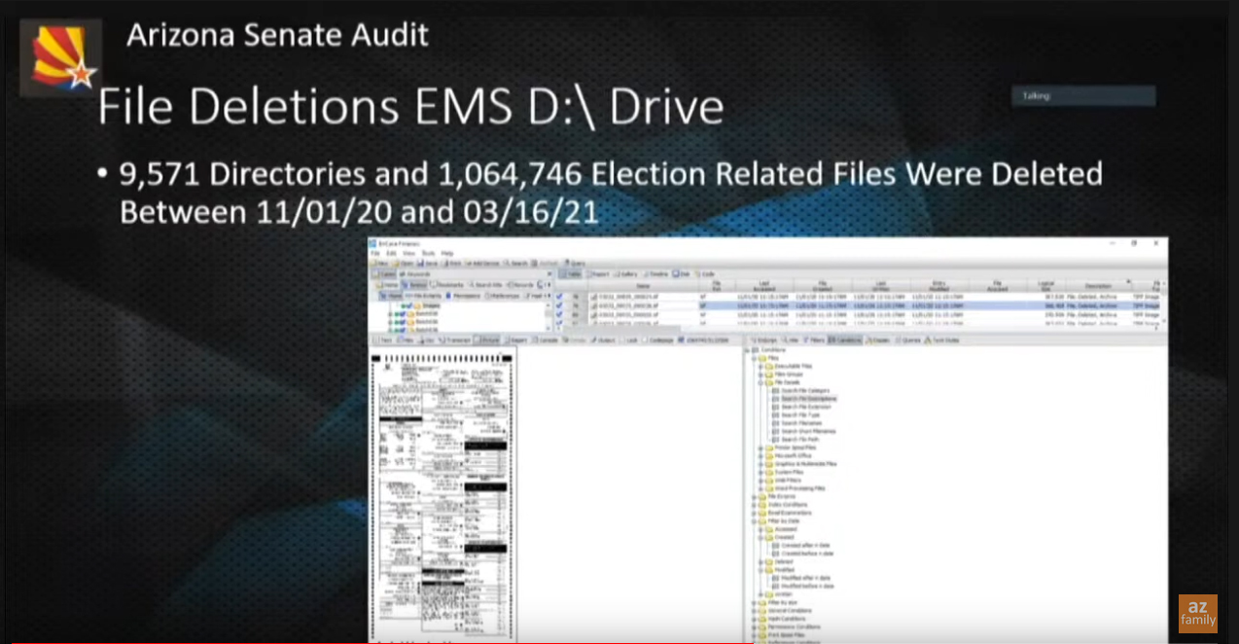This screenshot has height=644, width=1239.
Task: Expand the Hash Conditions folder
Action: click(754, 619)
